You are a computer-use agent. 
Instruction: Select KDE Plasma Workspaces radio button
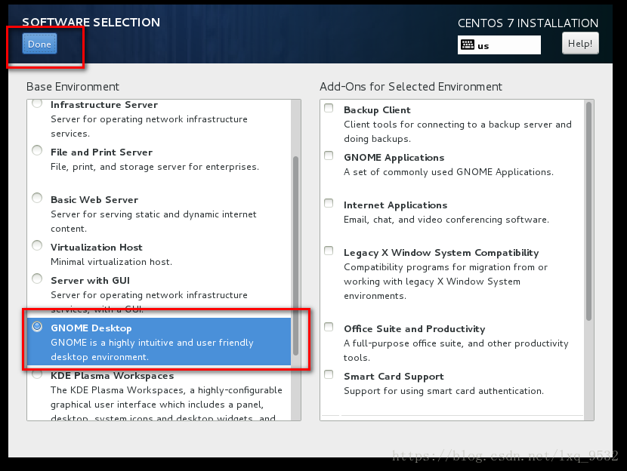coord(37,374)
